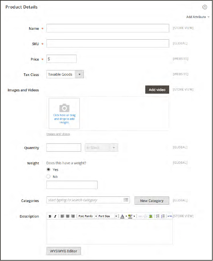Open the Tax Class dropdown
213x261 pixels.
[65, 74]
